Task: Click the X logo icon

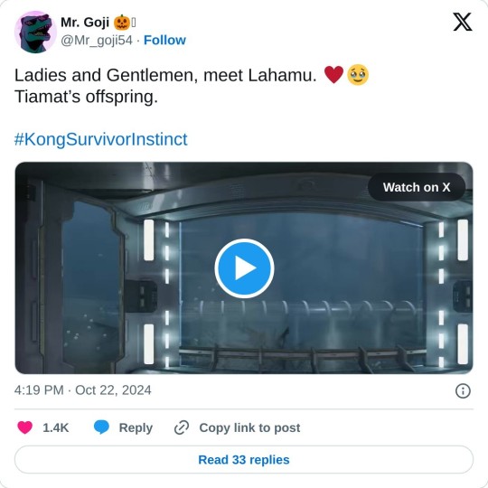Action: [463, 22]
